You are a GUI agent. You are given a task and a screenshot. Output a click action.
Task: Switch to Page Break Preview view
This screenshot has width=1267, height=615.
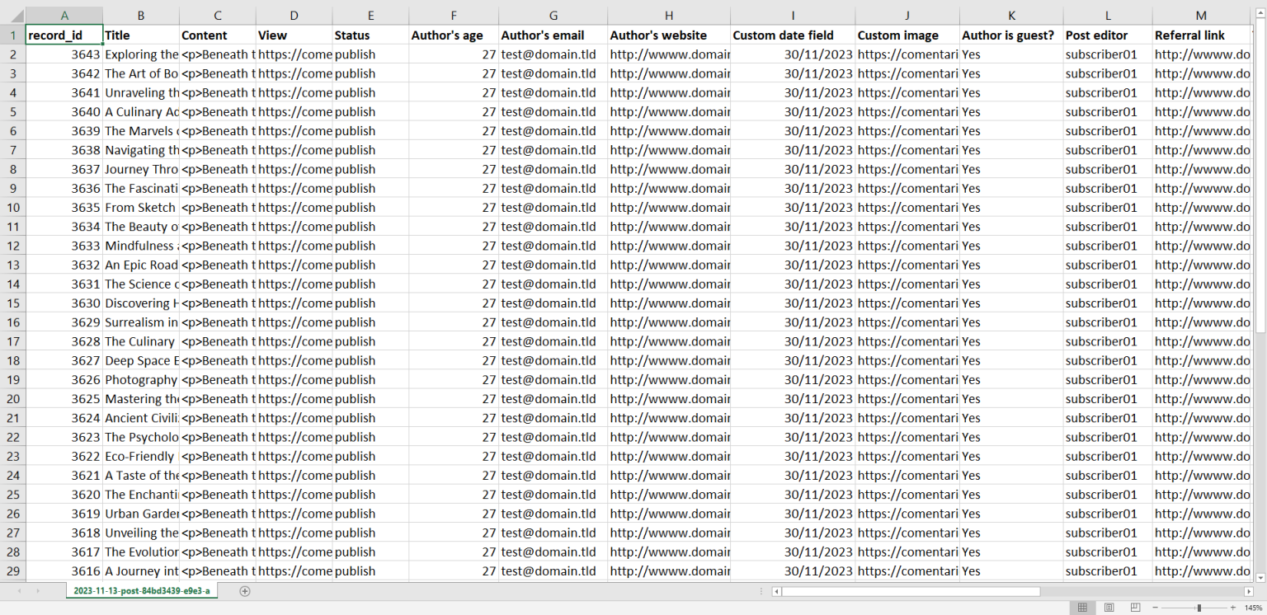(1135, 608)
